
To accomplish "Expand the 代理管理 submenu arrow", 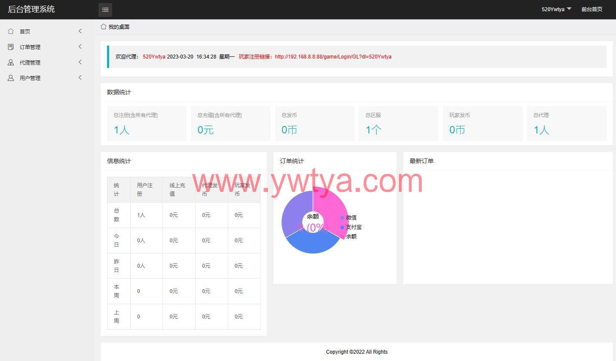I will 80,62.
